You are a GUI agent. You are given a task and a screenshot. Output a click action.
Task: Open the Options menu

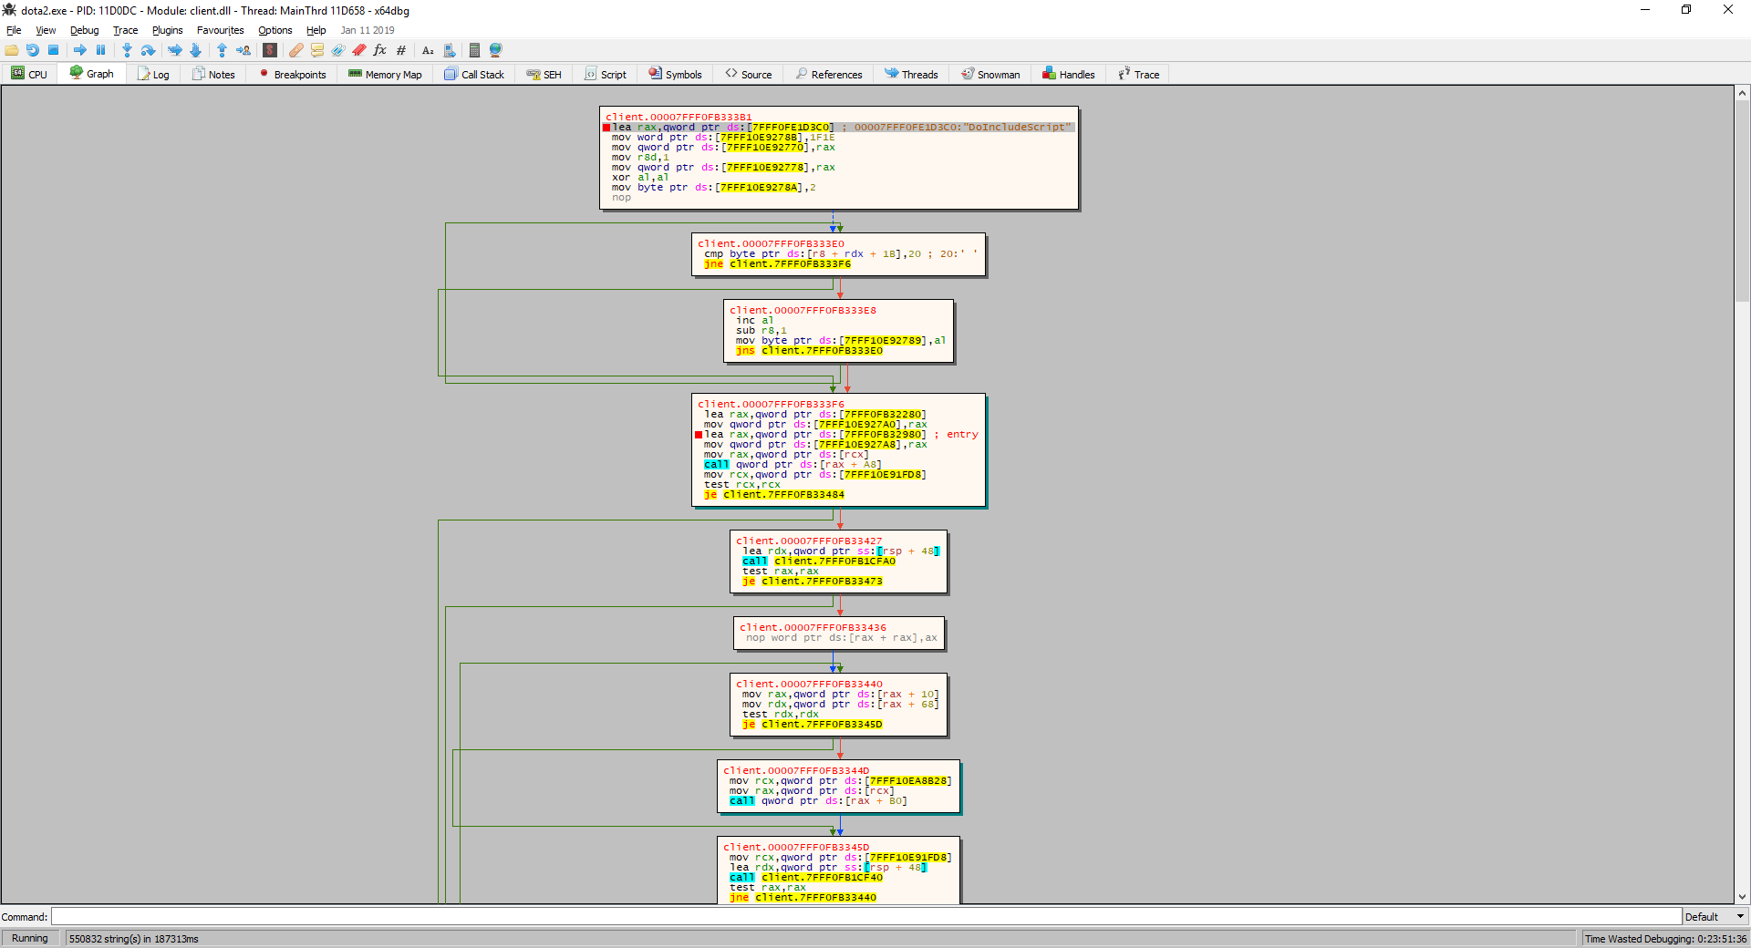tap(275, 30)
